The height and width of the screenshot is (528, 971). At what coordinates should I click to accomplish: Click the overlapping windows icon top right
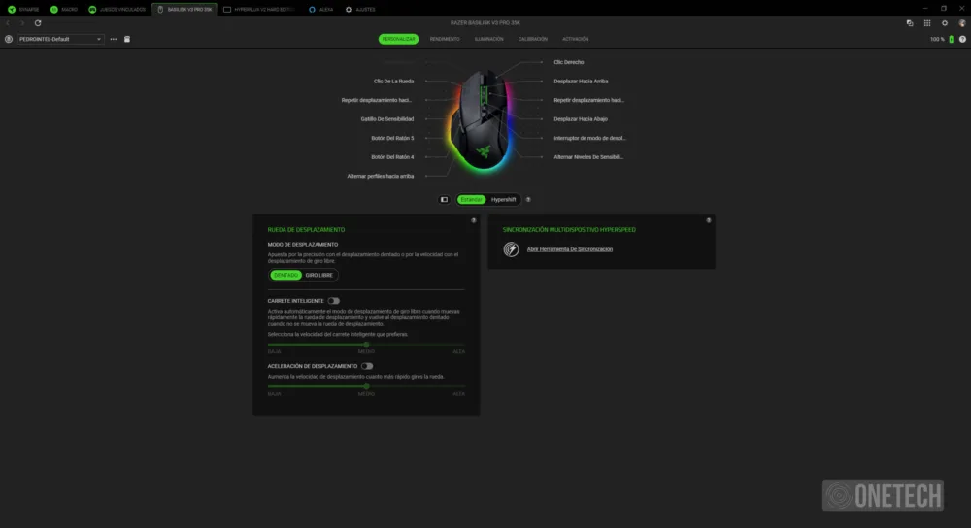click(910, 23)
